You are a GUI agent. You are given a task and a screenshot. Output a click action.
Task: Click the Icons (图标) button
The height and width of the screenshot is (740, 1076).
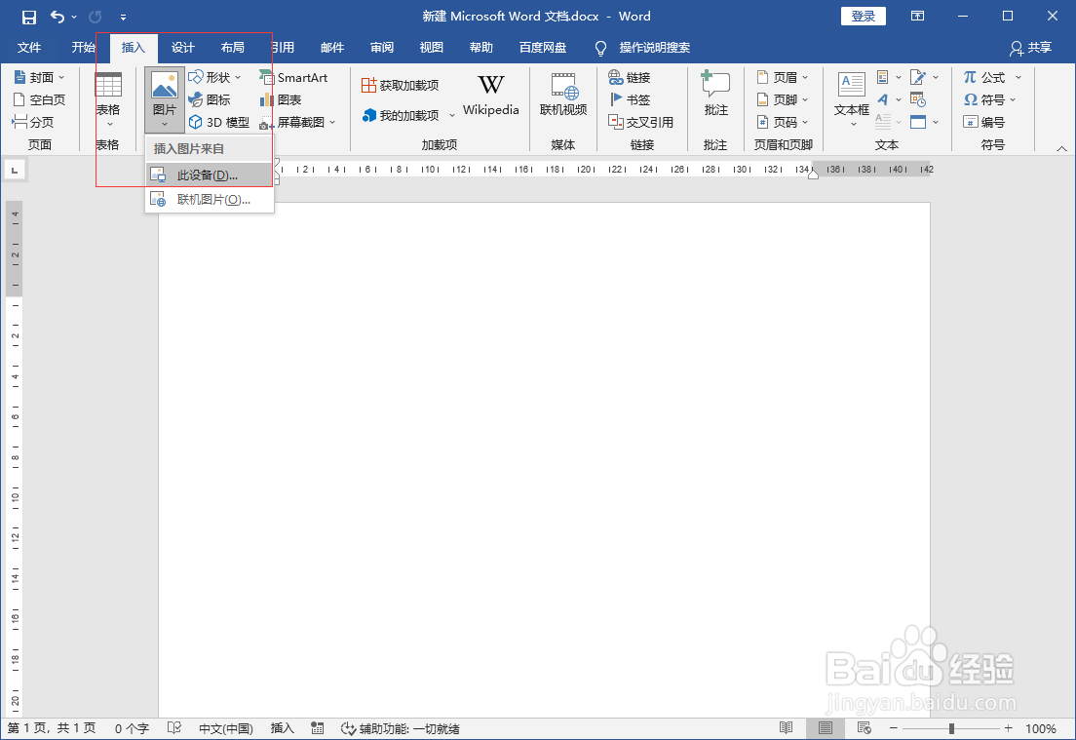pyautogui.click(x=210, y=100)
